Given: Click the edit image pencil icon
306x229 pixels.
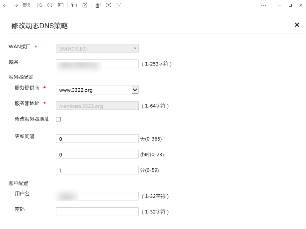Looking at the screenshot, I should (85, 5).
